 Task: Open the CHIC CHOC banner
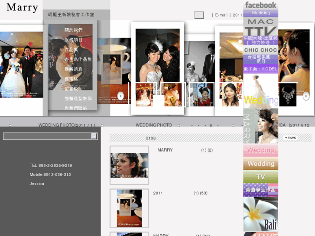click(261, 50)
